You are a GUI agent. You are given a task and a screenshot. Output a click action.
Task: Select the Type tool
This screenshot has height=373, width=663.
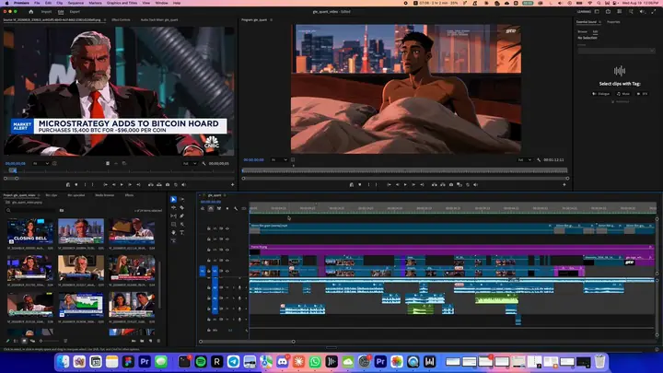click(181, 233)
